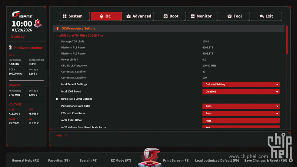297x167 pixels.
Task: Click the 100.00 MHz BCLK value in settings list
Action: 209,66
